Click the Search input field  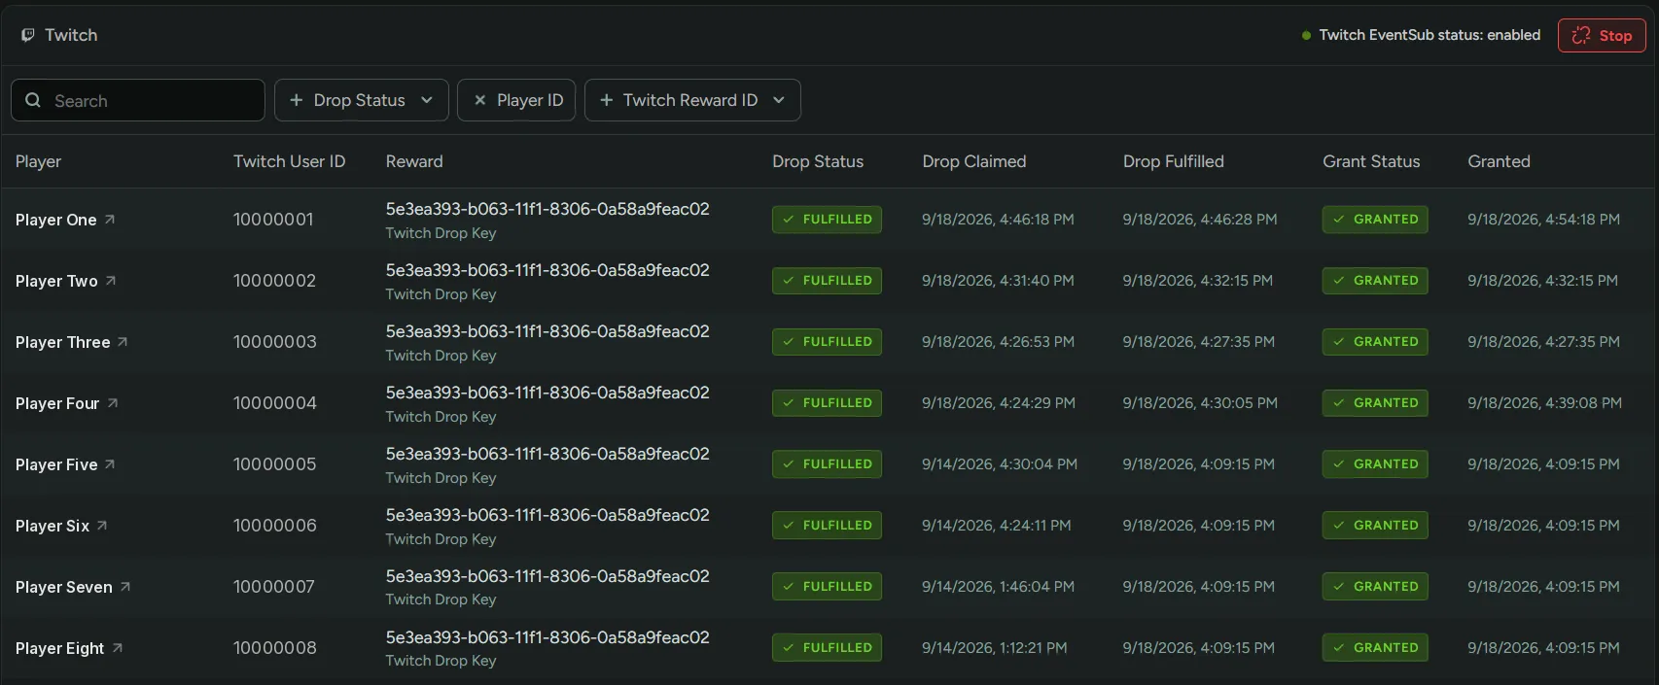tap(138, 100)
